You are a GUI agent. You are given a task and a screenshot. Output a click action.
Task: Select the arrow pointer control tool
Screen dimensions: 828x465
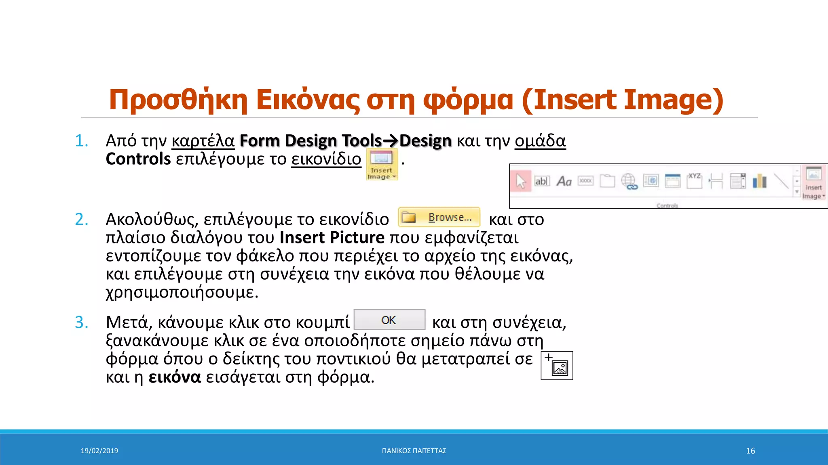(520, 181)
